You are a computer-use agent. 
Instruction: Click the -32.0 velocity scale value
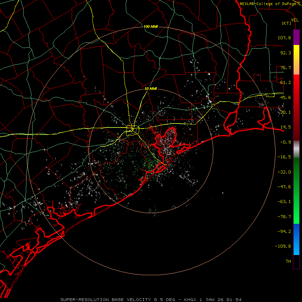pyautogui.click(x=284, y=172)
